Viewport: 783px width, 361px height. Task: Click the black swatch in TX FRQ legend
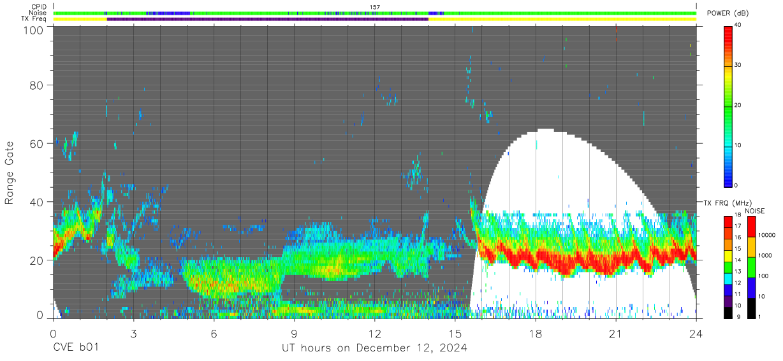pos(728,313)
